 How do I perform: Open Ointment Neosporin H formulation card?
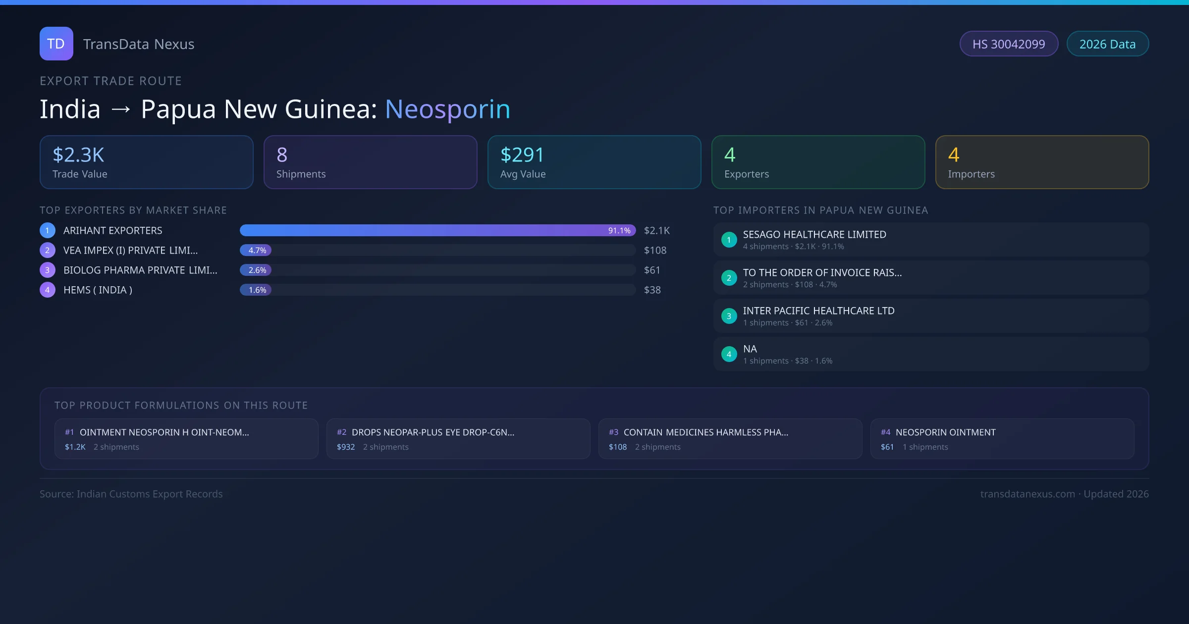point(186,439)
